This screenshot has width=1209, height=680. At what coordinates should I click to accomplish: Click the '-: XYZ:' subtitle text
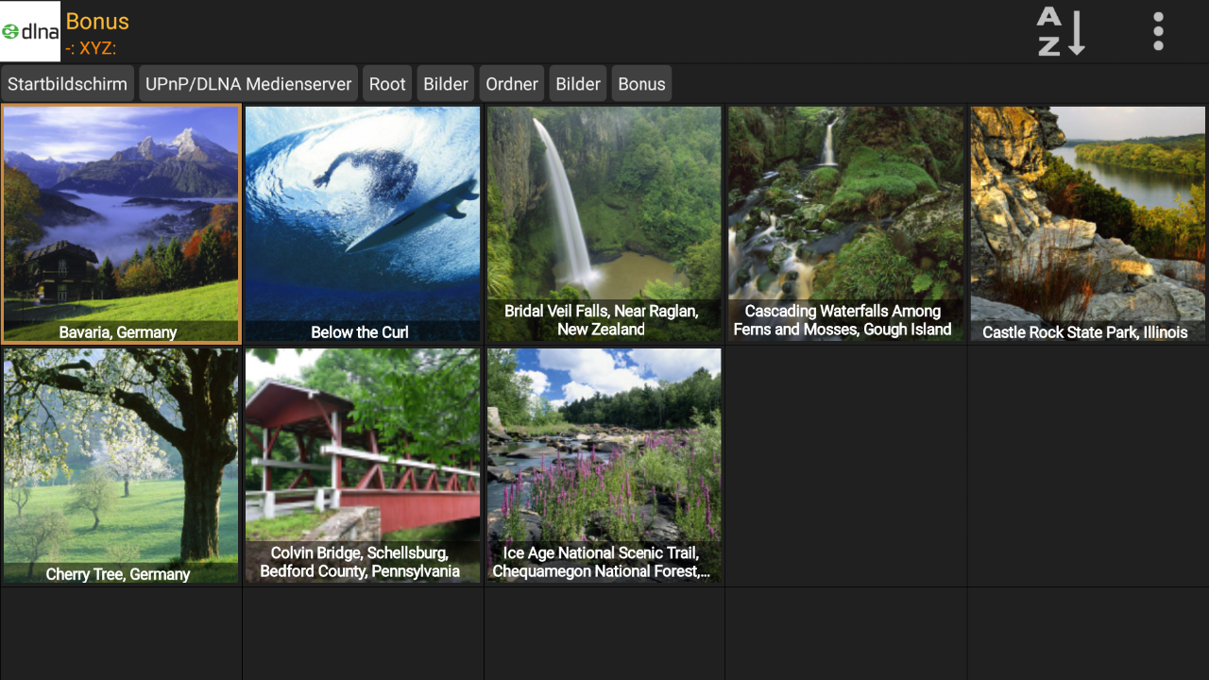point(91,48)
